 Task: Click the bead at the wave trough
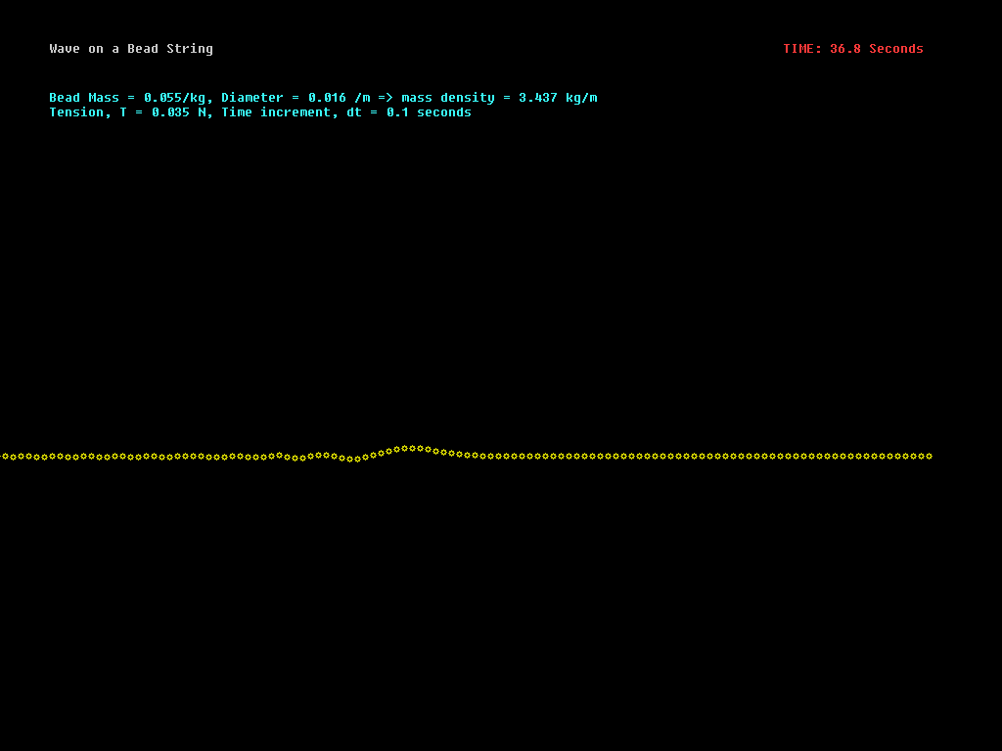(352, 459)
